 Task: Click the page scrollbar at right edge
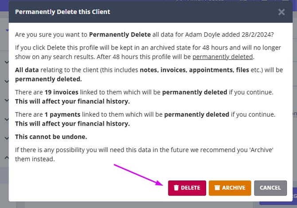[295, 89]
